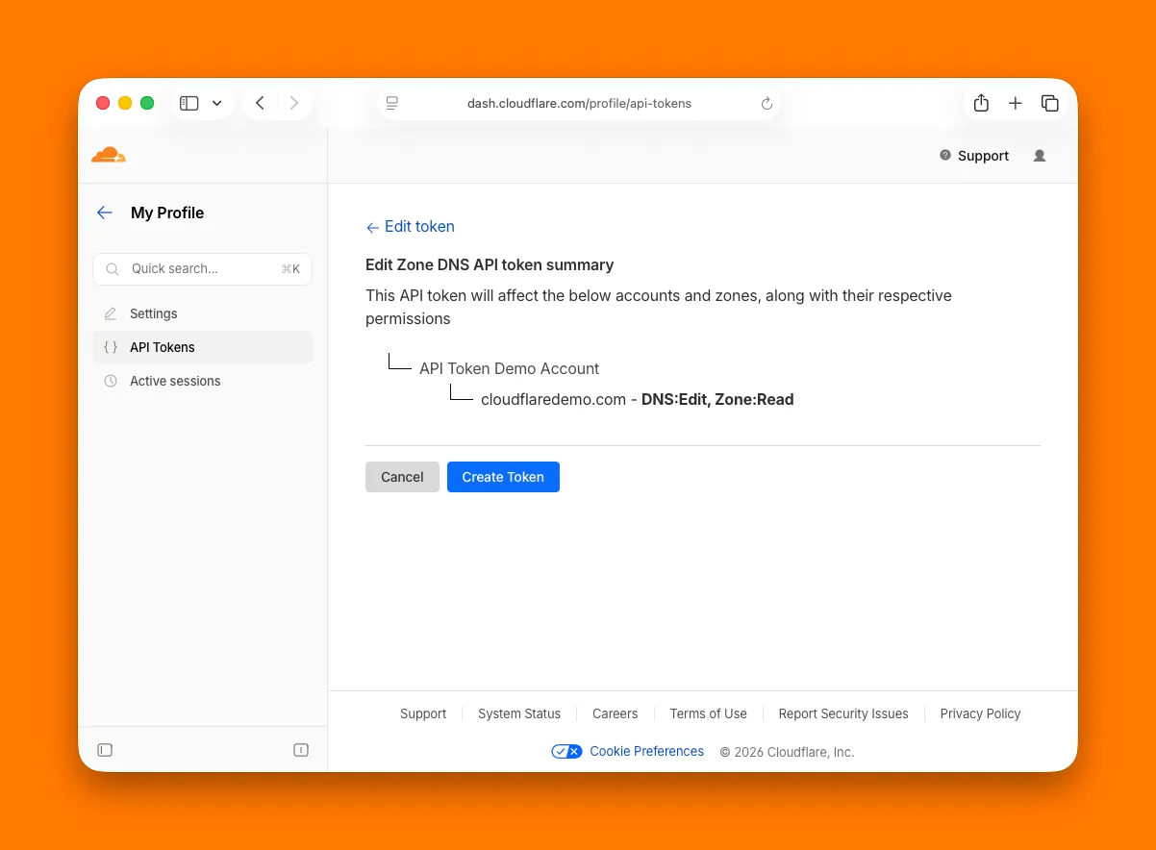Click the page reload icon in address bar
Viewport: 1156px width, 850px height.
[x=766, y=103]
